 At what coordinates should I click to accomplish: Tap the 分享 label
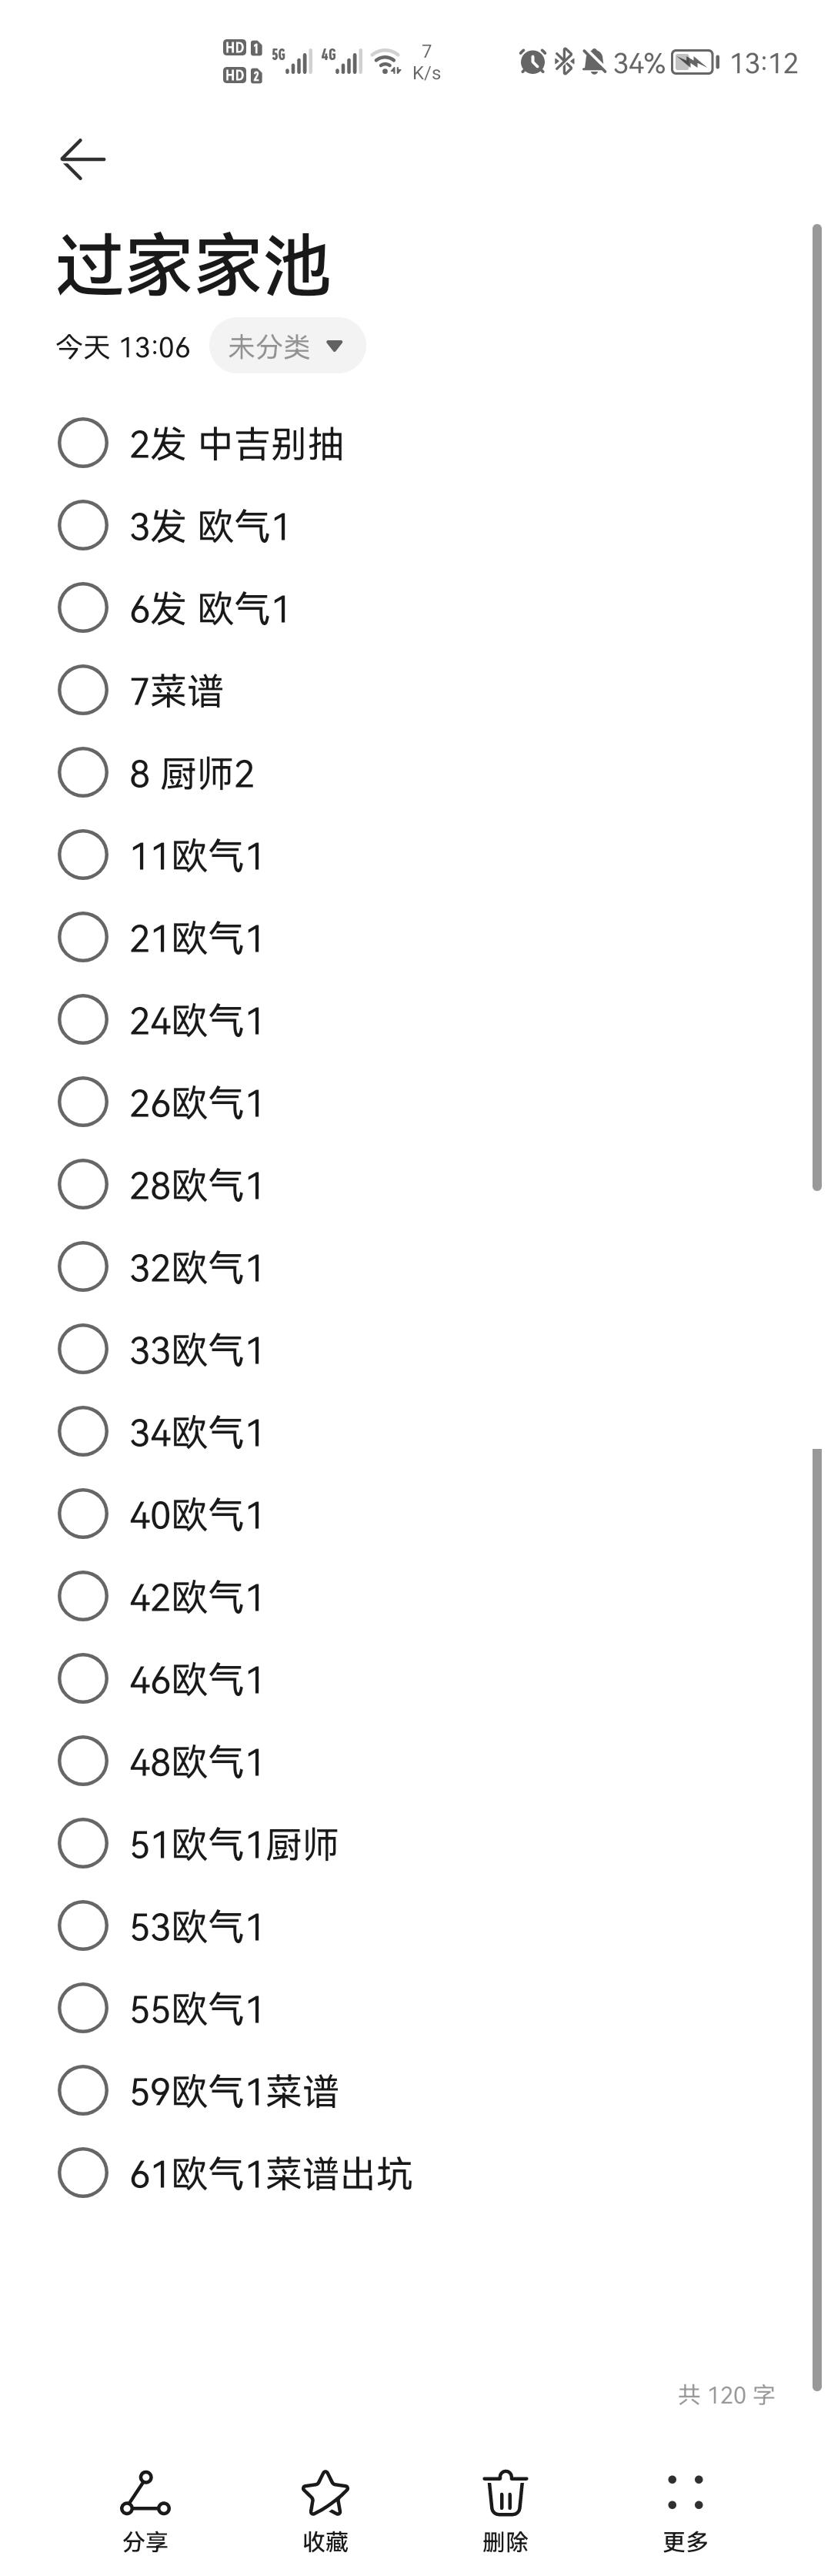[x=145, y=2541]
